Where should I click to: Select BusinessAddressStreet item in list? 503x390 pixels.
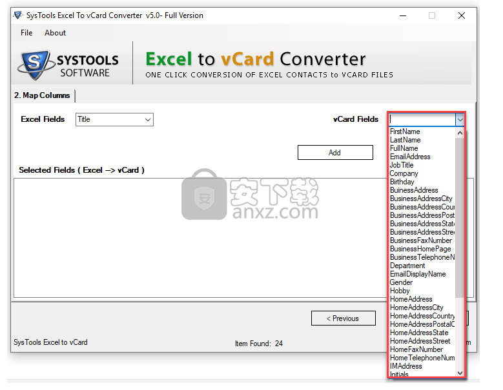422,232
